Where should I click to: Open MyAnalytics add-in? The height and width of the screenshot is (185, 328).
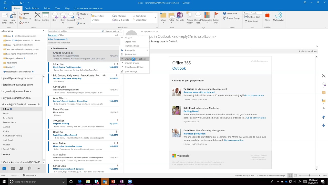click(279, 17)
